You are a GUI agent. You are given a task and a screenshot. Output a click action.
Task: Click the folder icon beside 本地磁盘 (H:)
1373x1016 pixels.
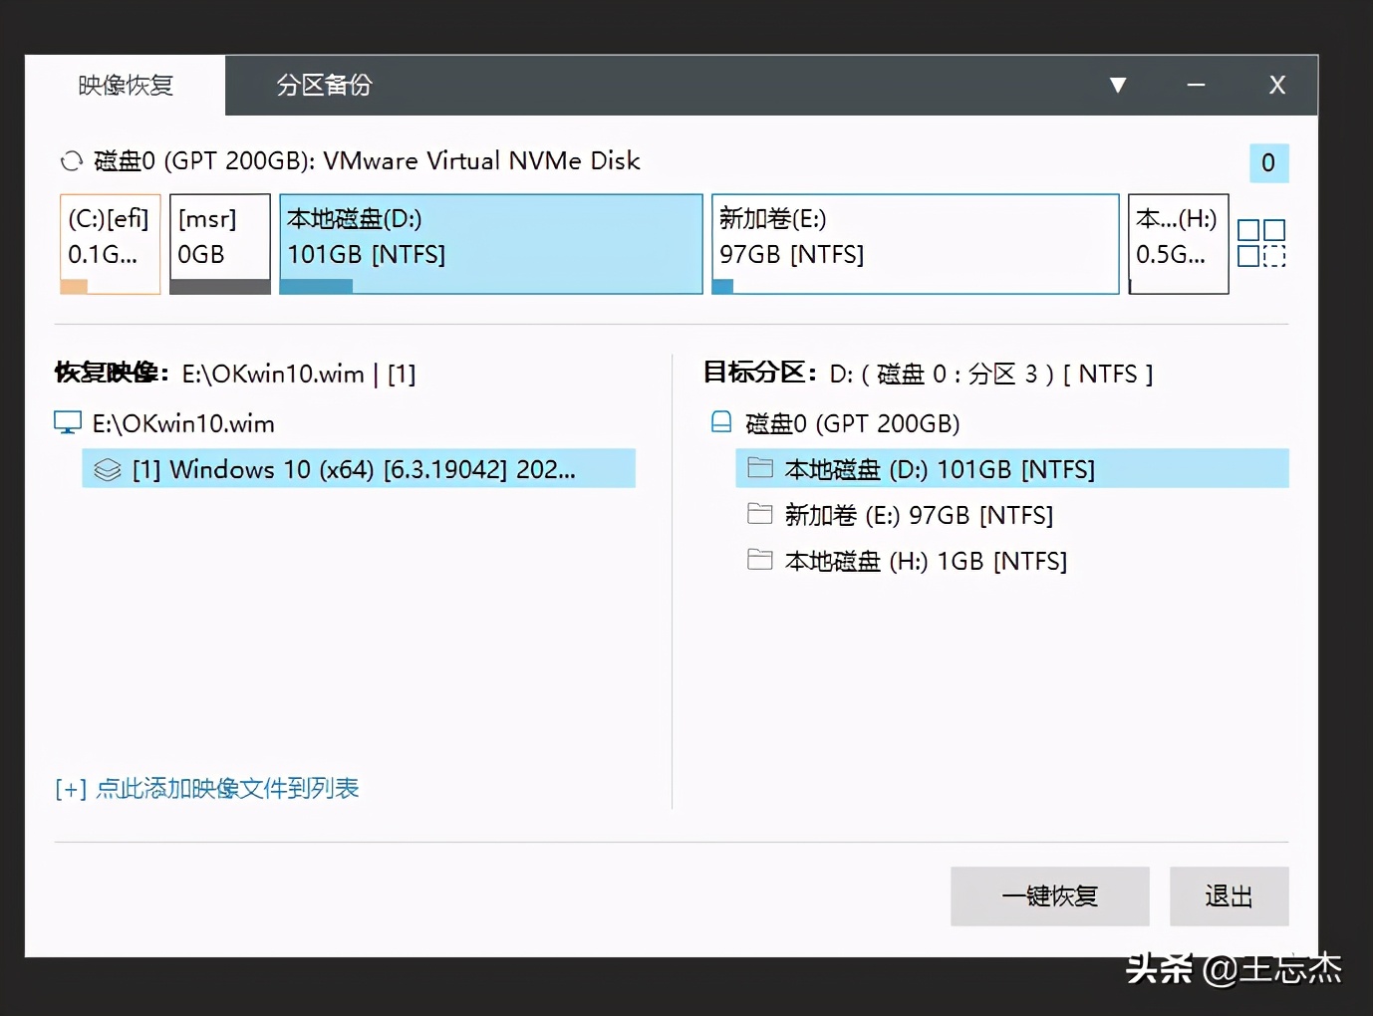click(x=760, y=560)
